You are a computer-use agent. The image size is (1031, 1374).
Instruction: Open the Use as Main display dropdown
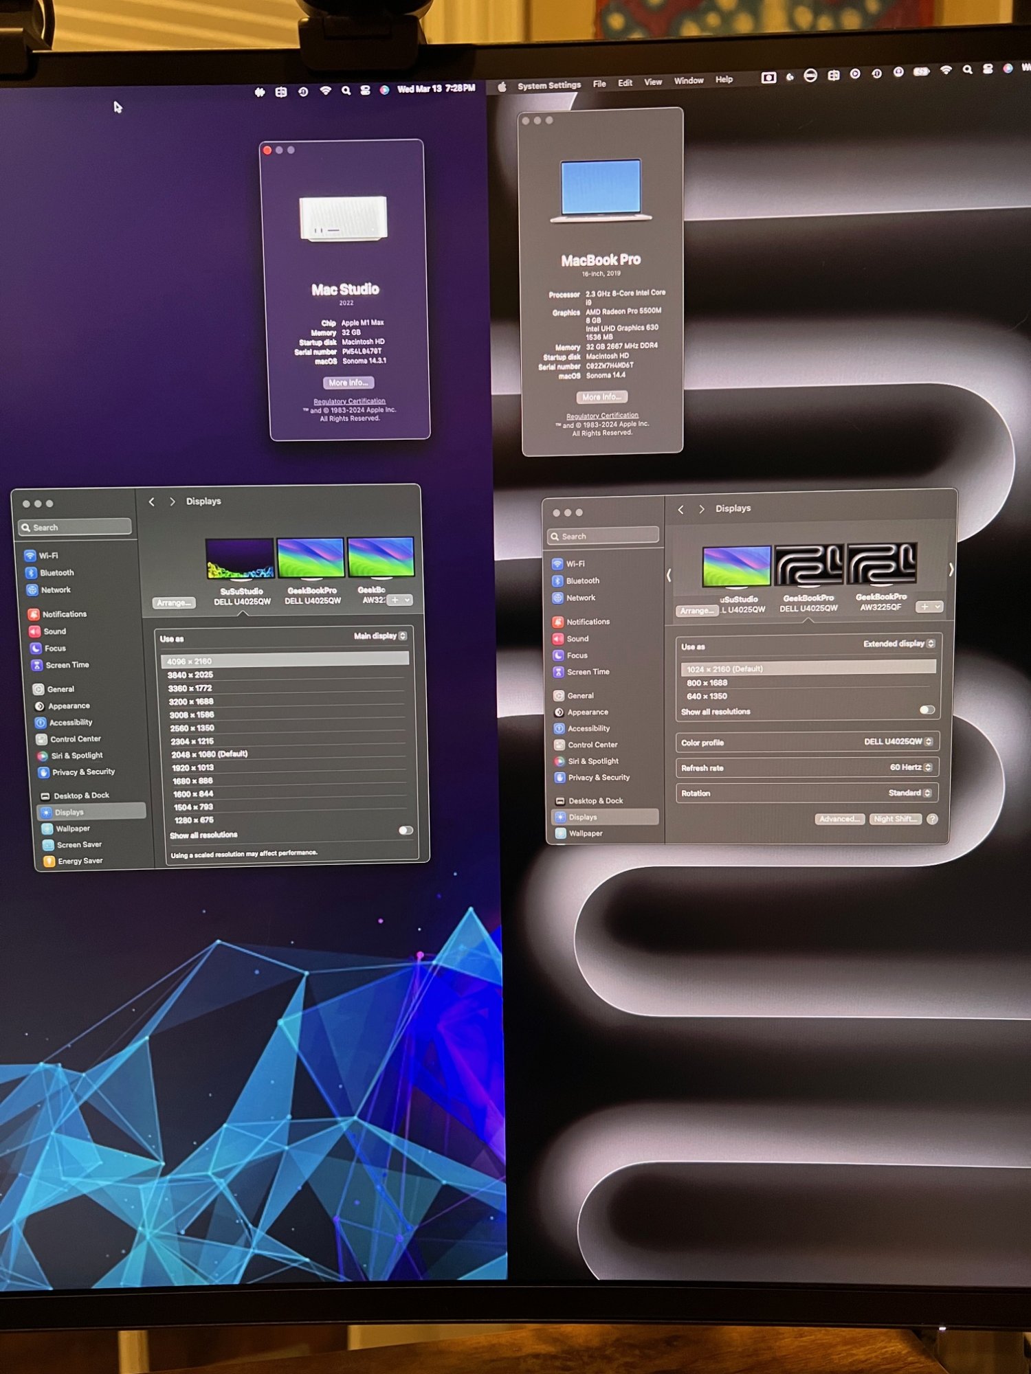click(380, 636)
